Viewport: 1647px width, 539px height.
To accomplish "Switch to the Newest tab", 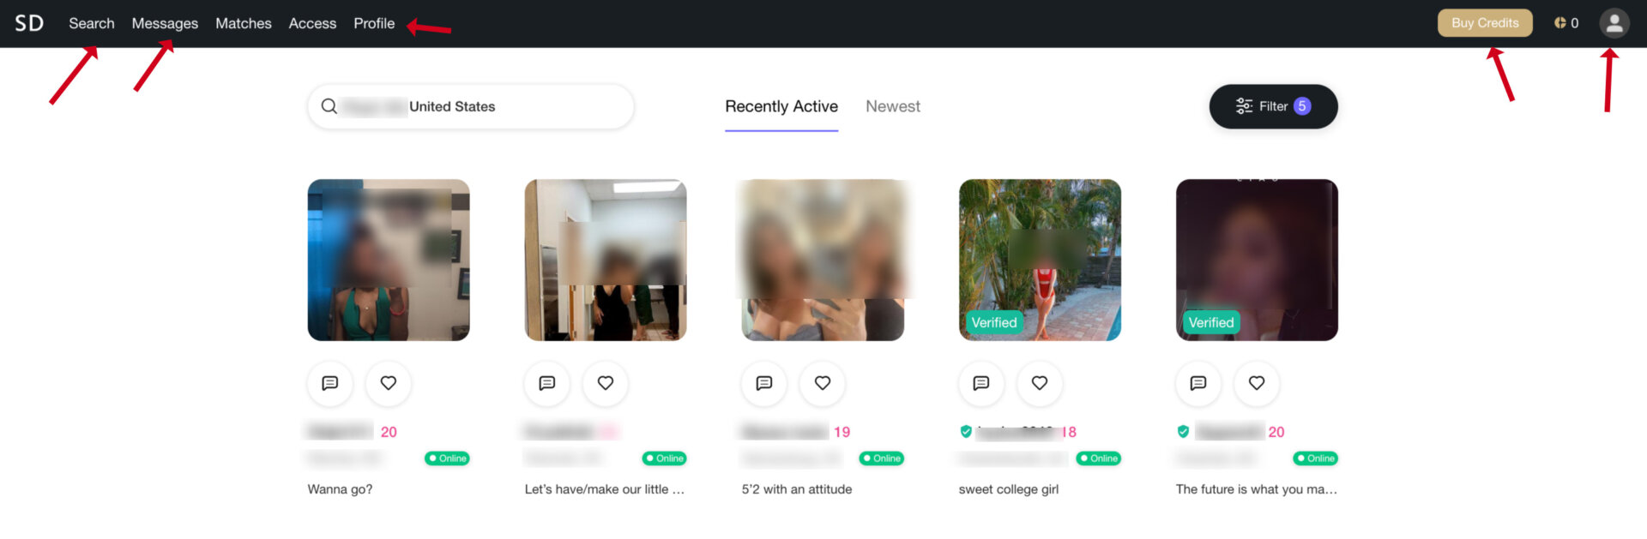I will (892, 106).
